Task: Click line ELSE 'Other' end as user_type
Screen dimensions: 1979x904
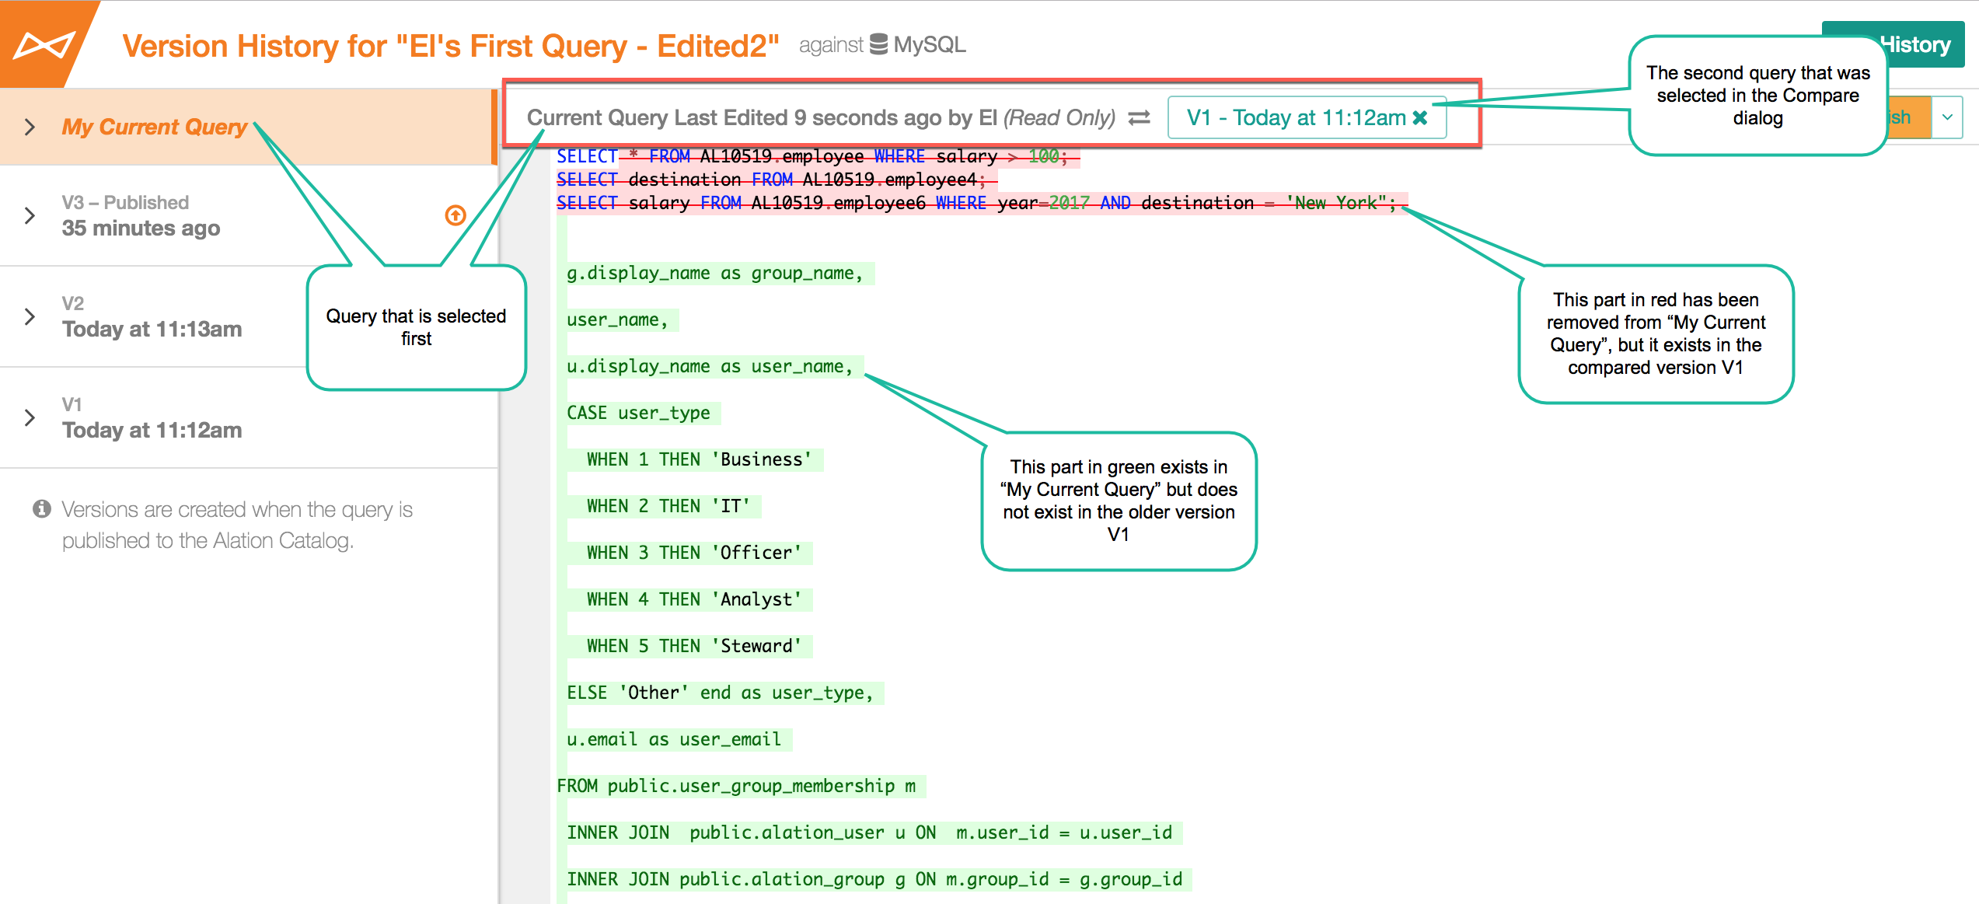Action: pos(720,693)
